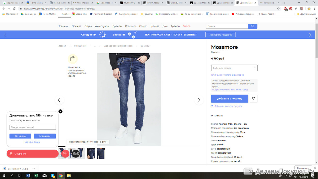Click the Black Friday round badge

point(76,154)
